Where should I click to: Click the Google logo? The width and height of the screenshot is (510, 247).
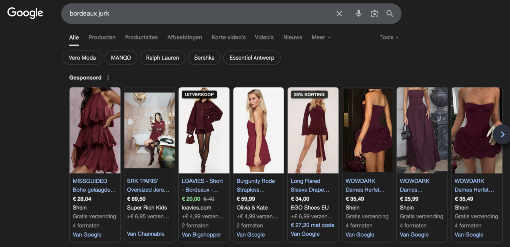[25, 13]
